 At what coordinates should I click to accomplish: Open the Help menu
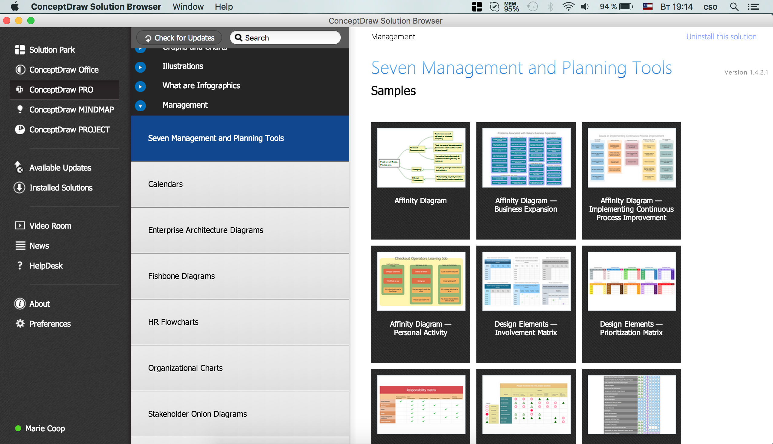224,7
